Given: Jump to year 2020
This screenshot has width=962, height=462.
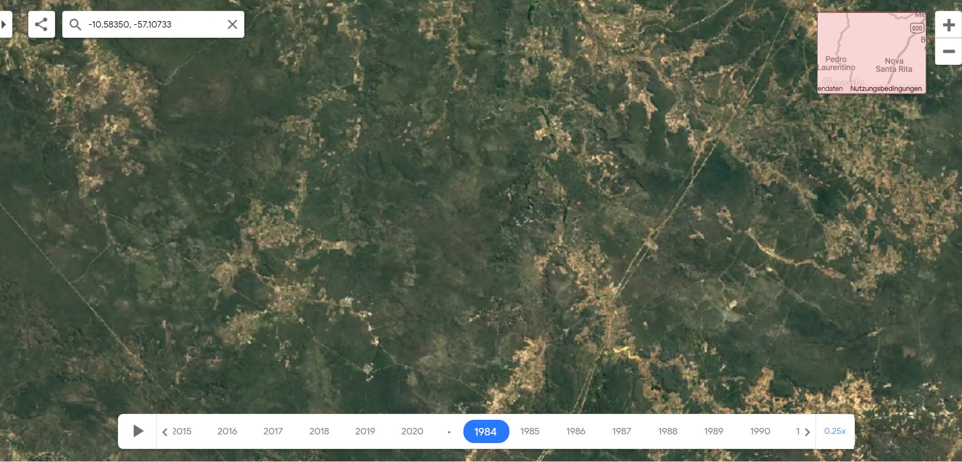Looking at the screenshot, I should 412,431.
